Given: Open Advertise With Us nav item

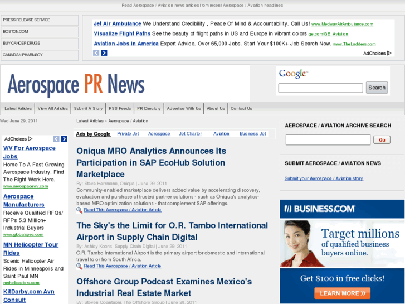Looking at the screenshot, I should [184, 108].
